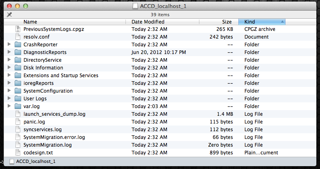Expand the var.log folder disclosure triangle
The width and height of the screenshot is (320, 169).
coord(9,106)
